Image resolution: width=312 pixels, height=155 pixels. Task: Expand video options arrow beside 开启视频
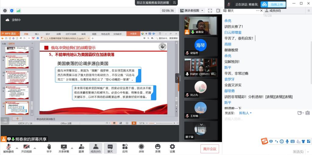(x=35, y=149)
